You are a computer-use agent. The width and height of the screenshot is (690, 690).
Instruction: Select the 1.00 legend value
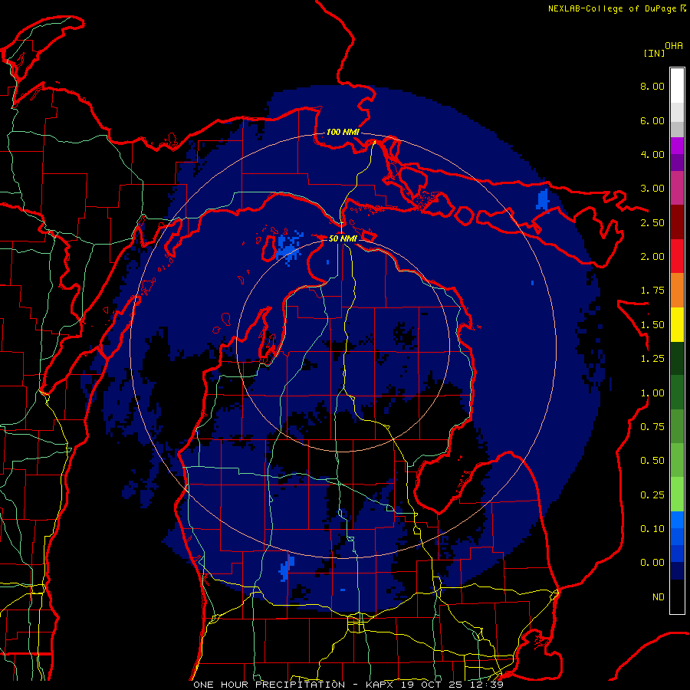[x=652, y=393]
